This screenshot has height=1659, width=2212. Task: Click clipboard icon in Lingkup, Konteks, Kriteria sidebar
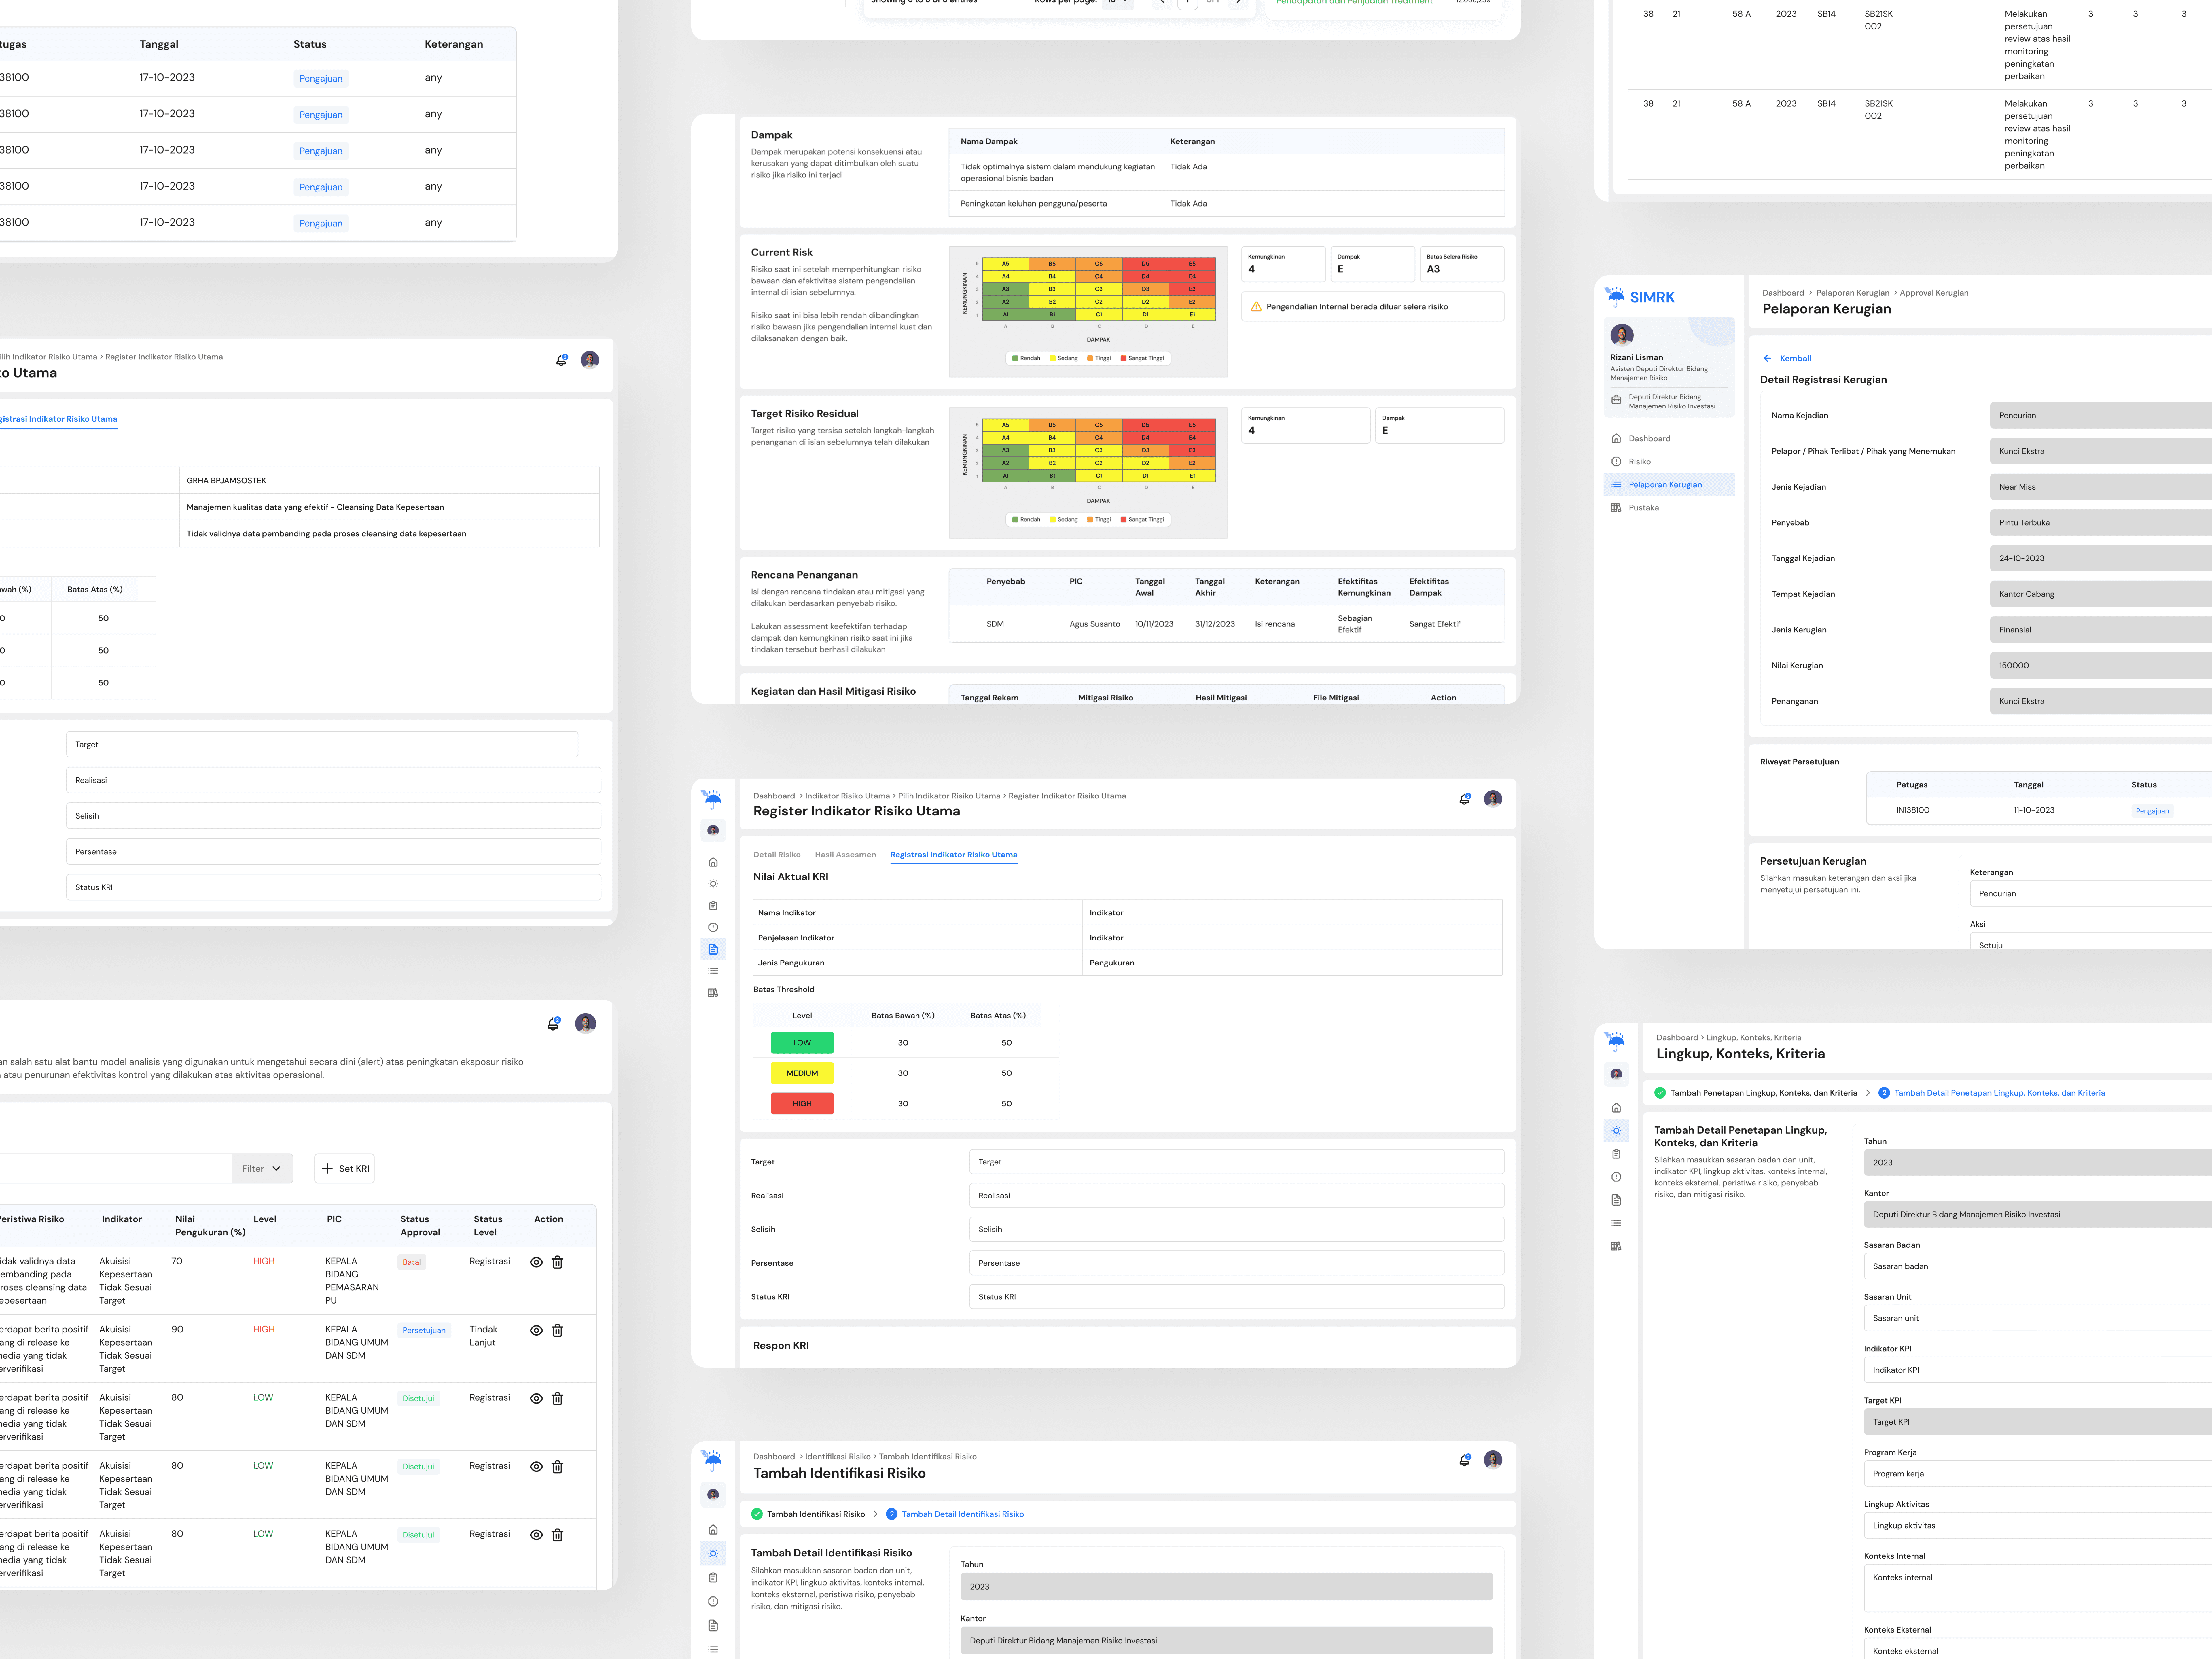click(x=1616, y=1154)
